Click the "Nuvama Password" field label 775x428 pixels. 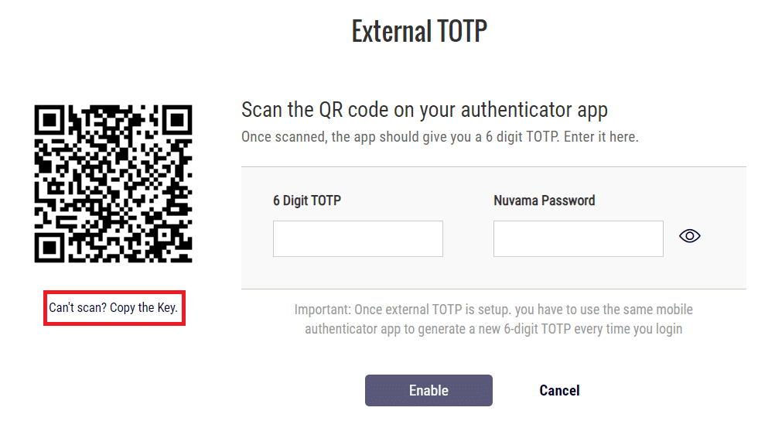545,200
